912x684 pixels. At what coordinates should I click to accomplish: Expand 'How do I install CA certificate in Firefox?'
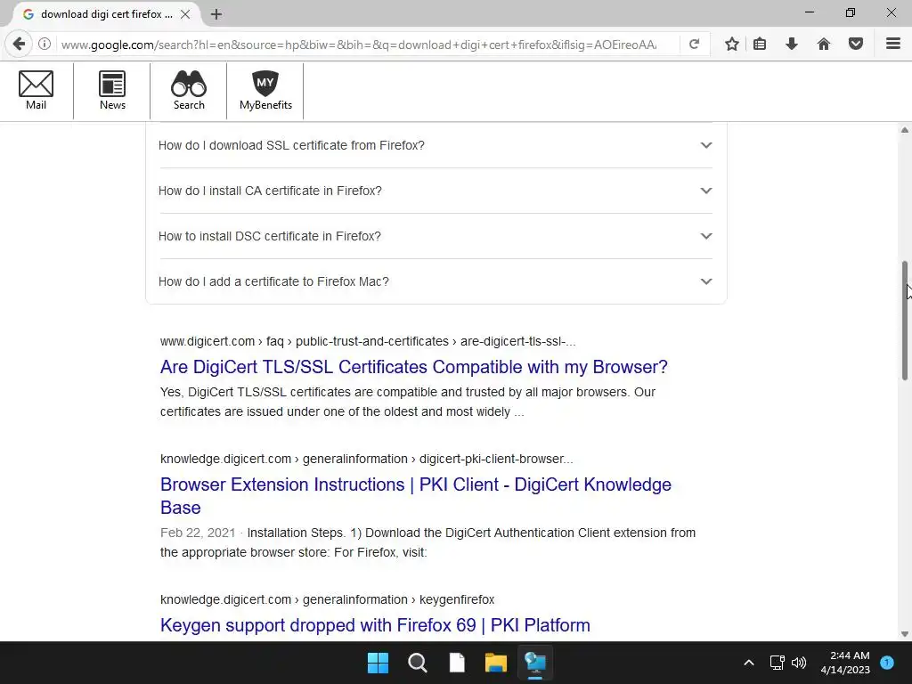tap(435, 191)
